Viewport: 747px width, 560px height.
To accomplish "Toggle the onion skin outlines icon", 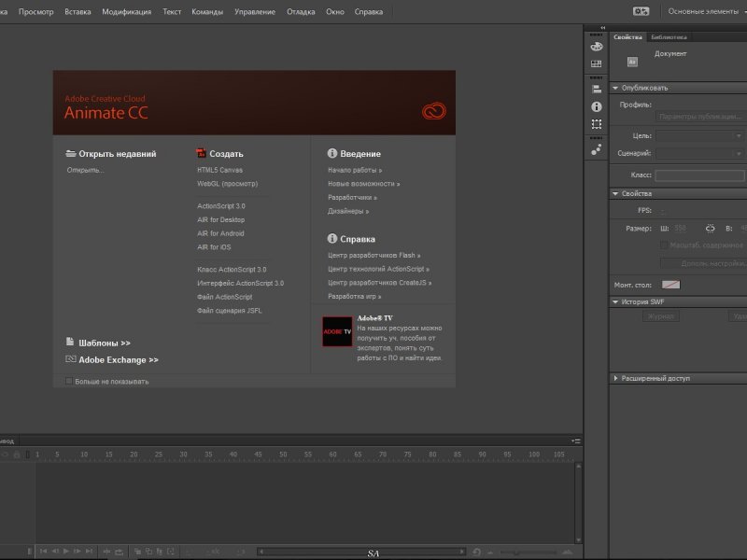I will click(x=148, y=552).
